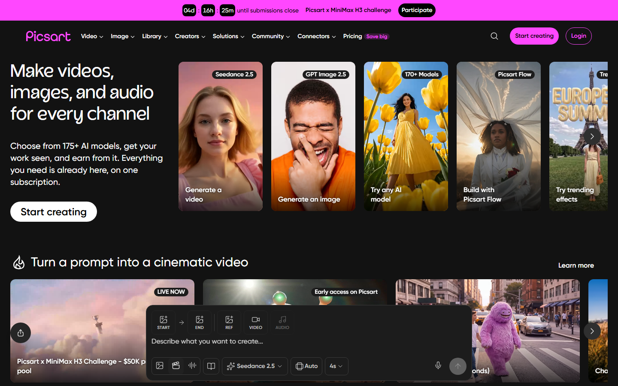The height and width of the screenshot is (386, 618).
Task: Open the Picsart x MiniMax H3 challenge link
Action: 348,10
